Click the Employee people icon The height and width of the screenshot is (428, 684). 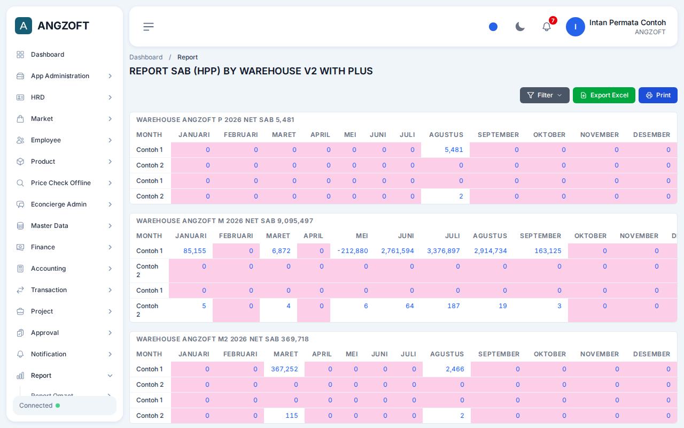20,140
